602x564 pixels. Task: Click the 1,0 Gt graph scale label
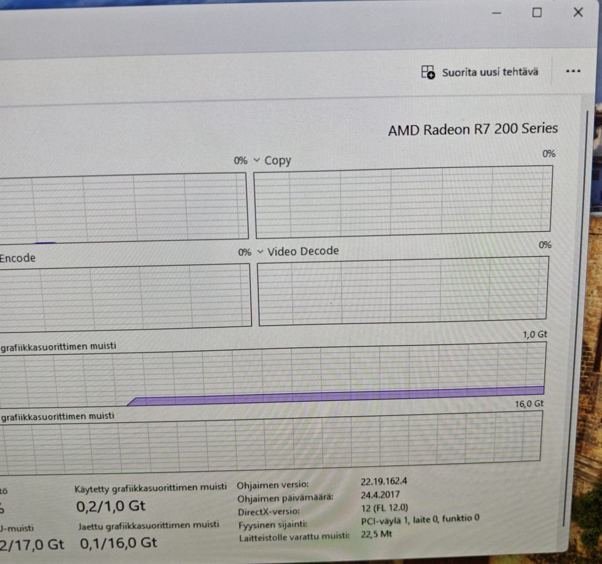coord(535,334)
